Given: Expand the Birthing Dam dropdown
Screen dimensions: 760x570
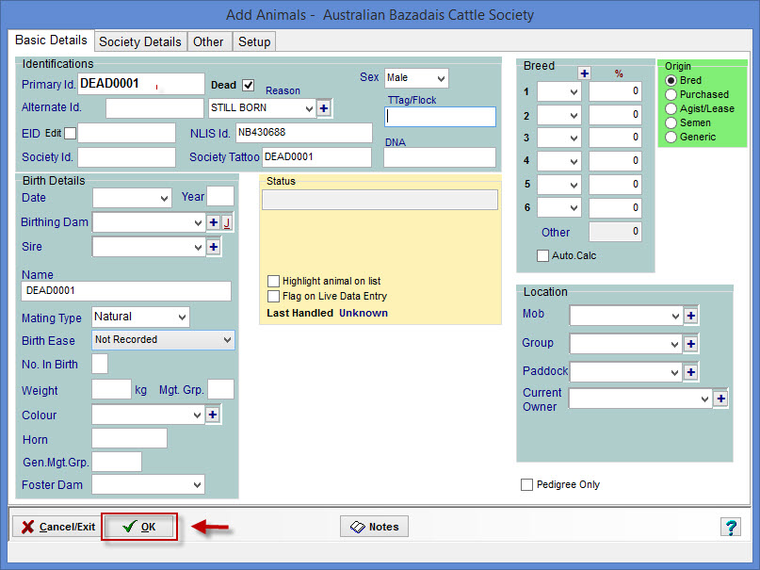Looking at the screenshot, I should (x=198, y=222).
